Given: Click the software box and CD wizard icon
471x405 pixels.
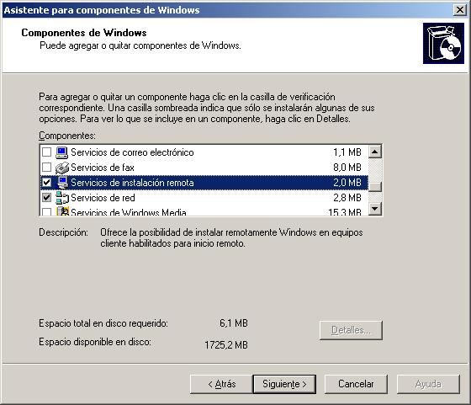Looking at the screenshot, I should coord(443,43).
